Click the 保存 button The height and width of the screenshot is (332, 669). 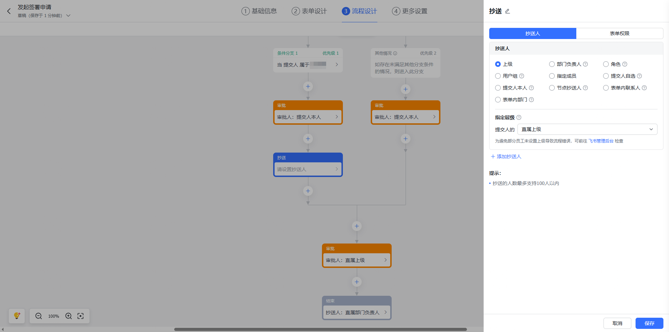(649, 323)
